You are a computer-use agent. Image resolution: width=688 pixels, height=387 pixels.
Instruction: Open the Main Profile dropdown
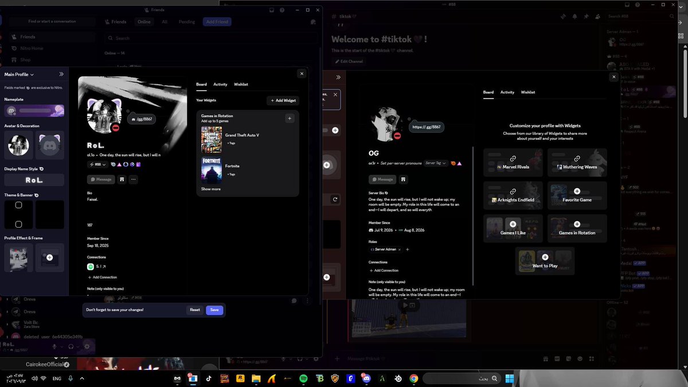coord(19,75)
